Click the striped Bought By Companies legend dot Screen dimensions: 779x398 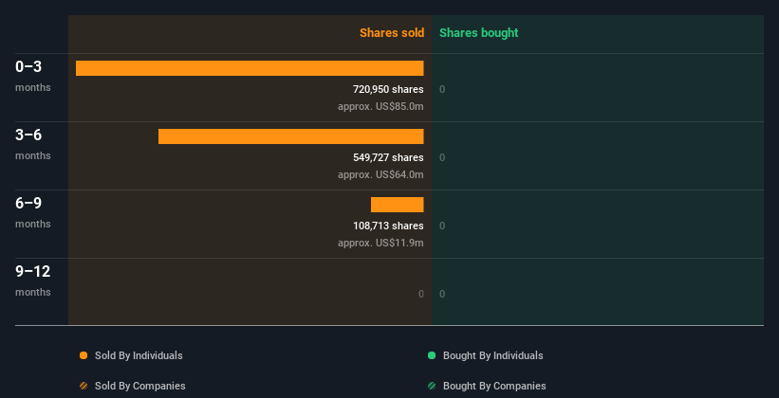tap(432, 386)
